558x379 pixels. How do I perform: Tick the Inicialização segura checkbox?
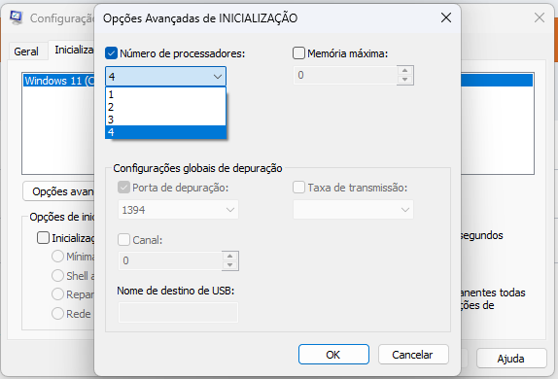[43, 238]
